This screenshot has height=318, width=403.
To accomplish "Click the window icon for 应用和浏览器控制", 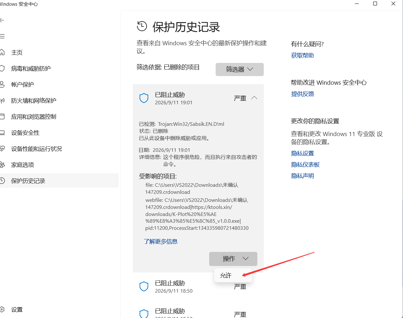I will pyautogui.click(x=2, y=116).
